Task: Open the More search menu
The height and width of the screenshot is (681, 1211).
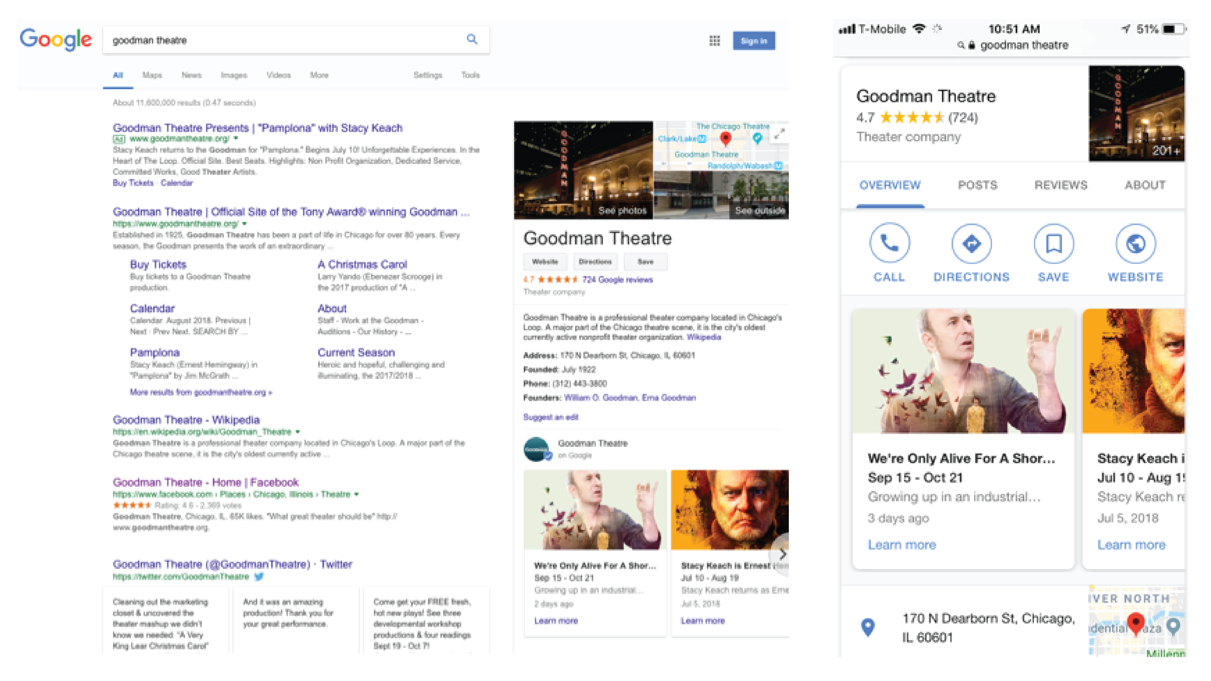Action: point(319,75)
